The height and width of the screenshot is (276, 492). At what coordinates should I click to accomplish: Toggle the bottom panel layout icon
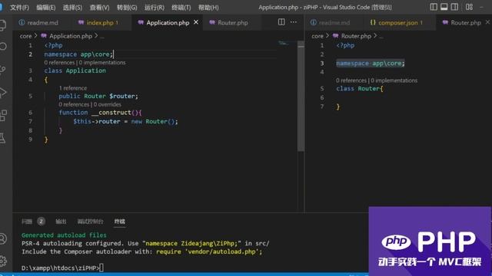[x=444, y=7]
